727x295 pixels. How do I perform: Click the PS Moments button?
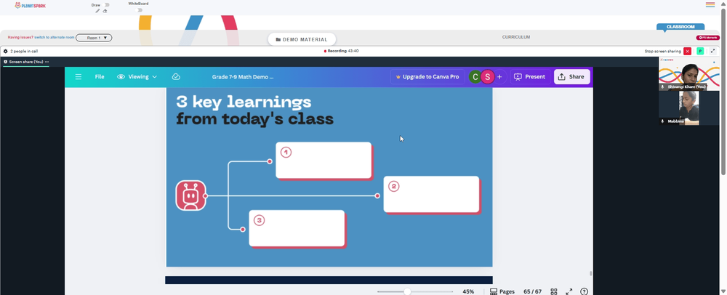tap(707, 38)
